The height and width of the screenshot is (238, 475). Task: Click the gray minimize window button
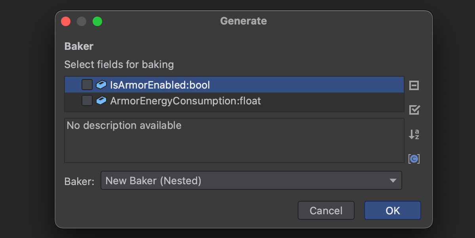pos(82,21)
